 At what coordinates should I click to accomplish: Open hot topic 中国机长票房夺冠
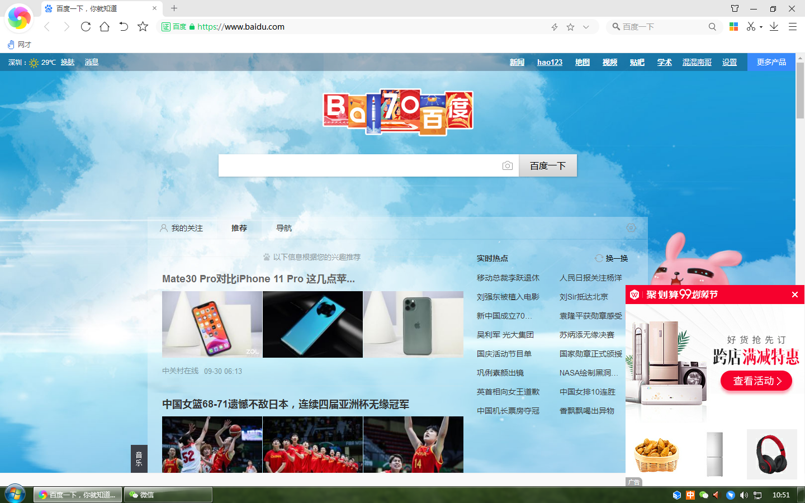(508, 411)
